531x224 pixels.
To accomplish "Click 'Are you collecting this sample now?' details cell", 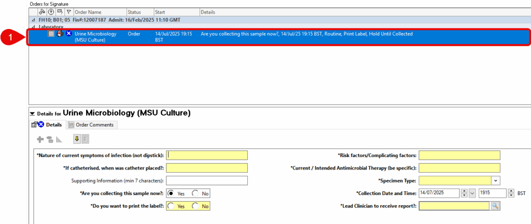I will coord(306,34).
